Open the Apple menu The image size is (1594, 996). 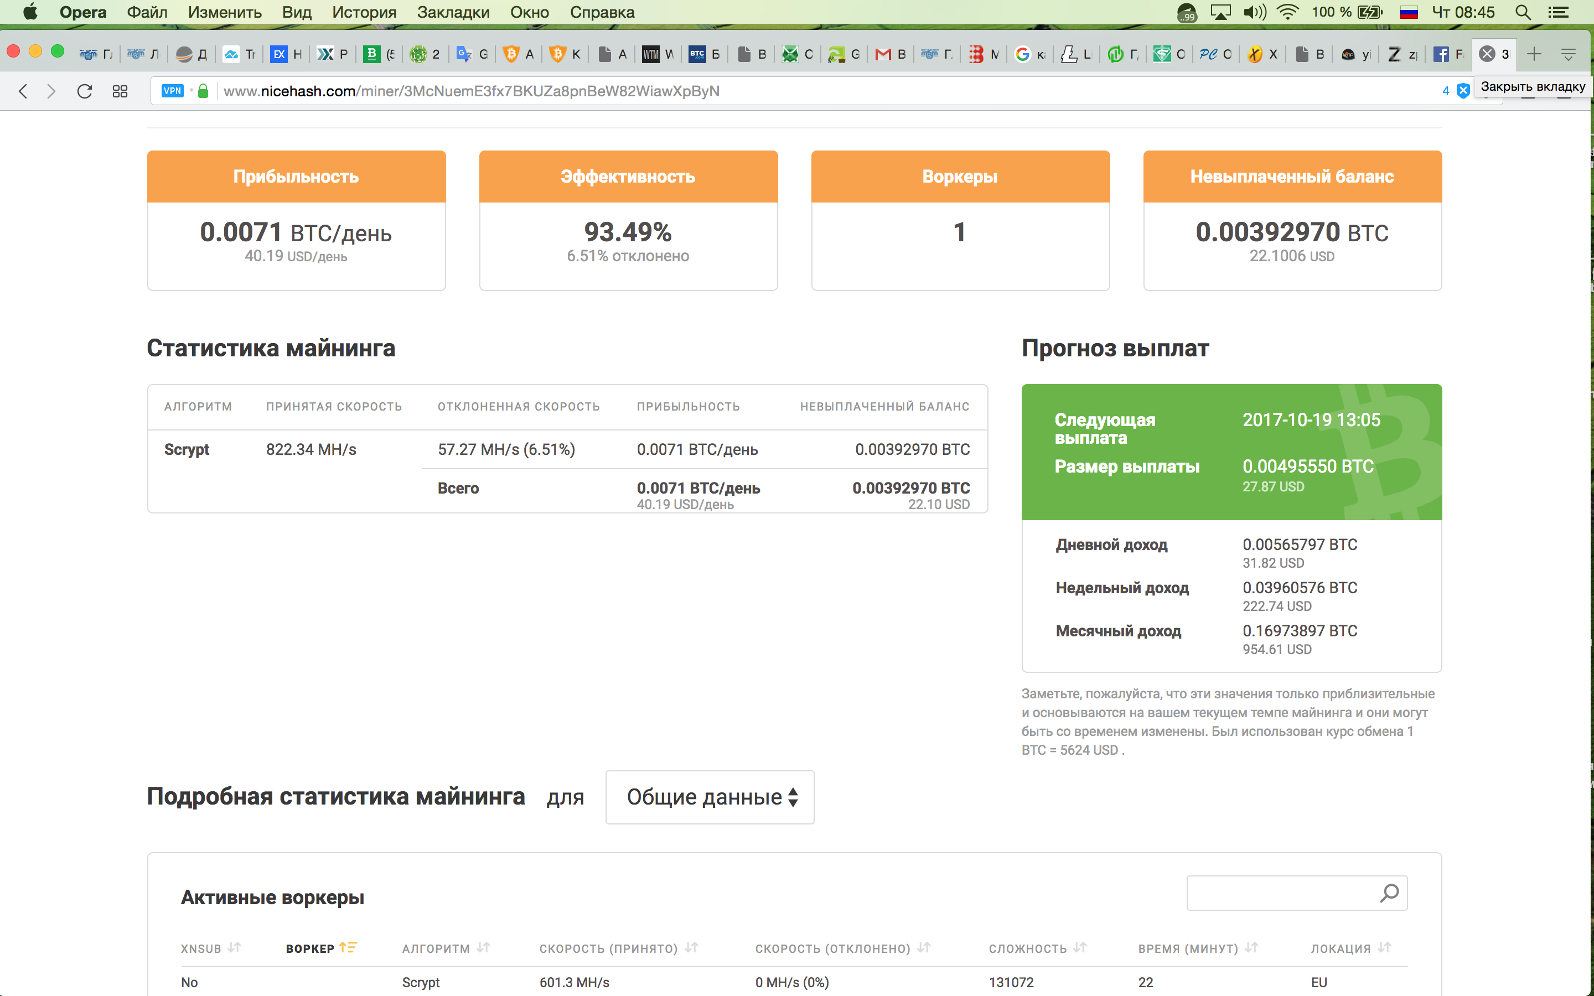[30, 12]
